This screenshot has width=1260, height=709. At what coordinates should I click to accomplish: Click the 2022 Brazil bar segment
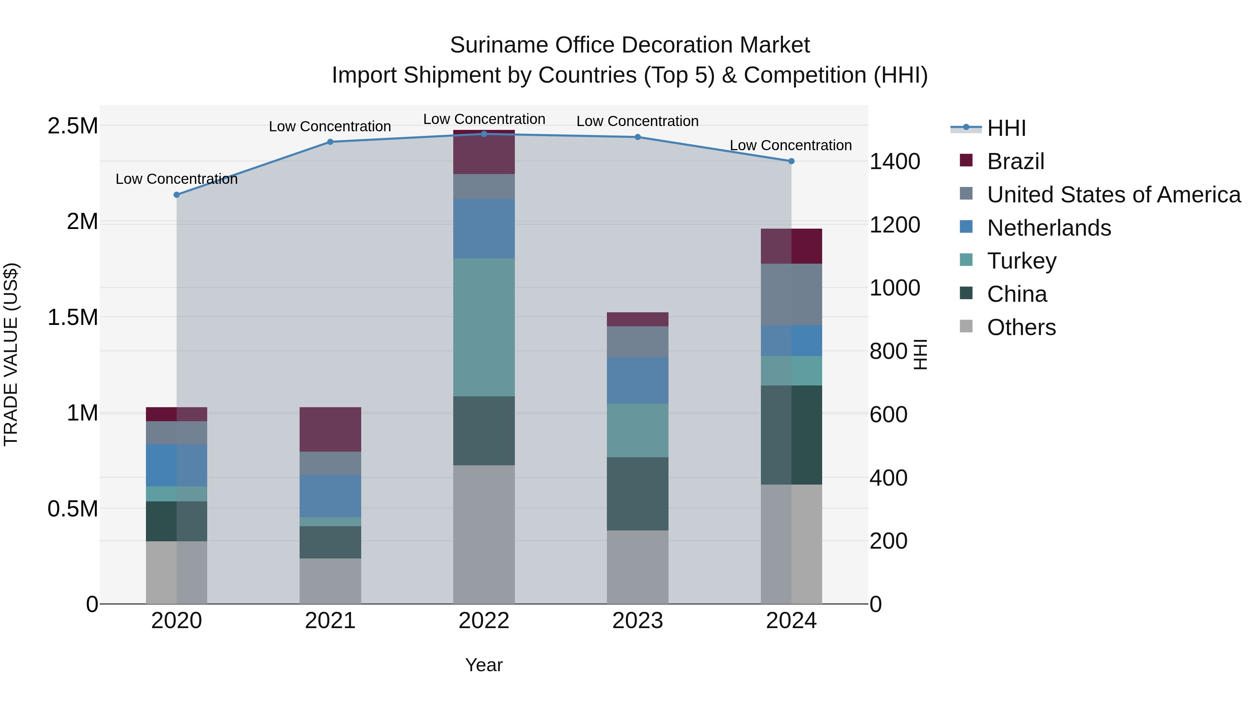tap(484, 152)
